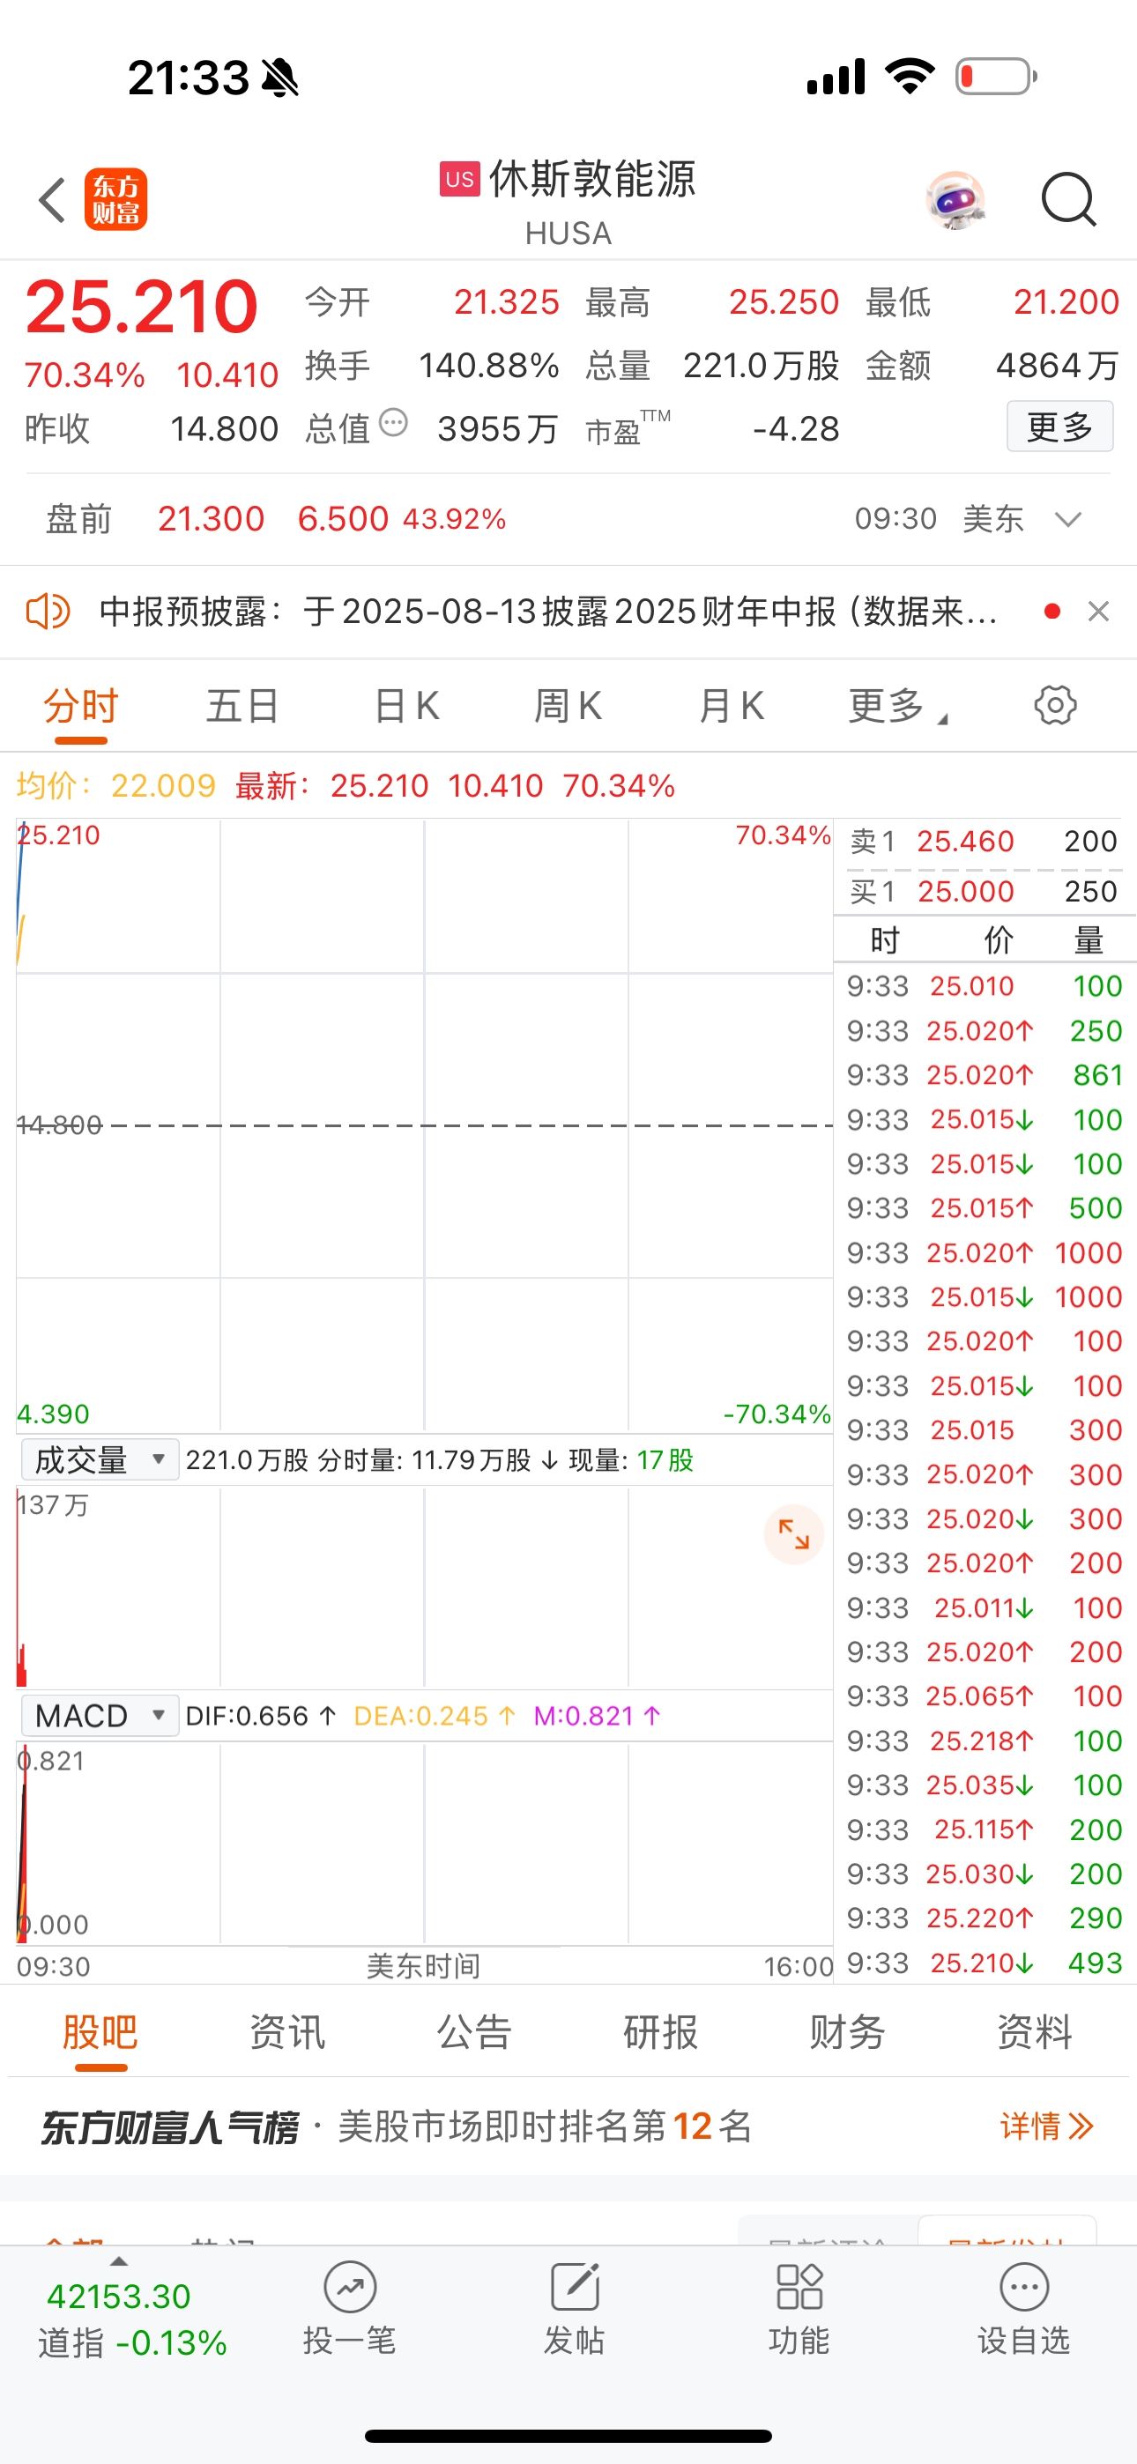Open the 功能 grid icon
Screen dimensions: 1137x2464
point(799,2307)
